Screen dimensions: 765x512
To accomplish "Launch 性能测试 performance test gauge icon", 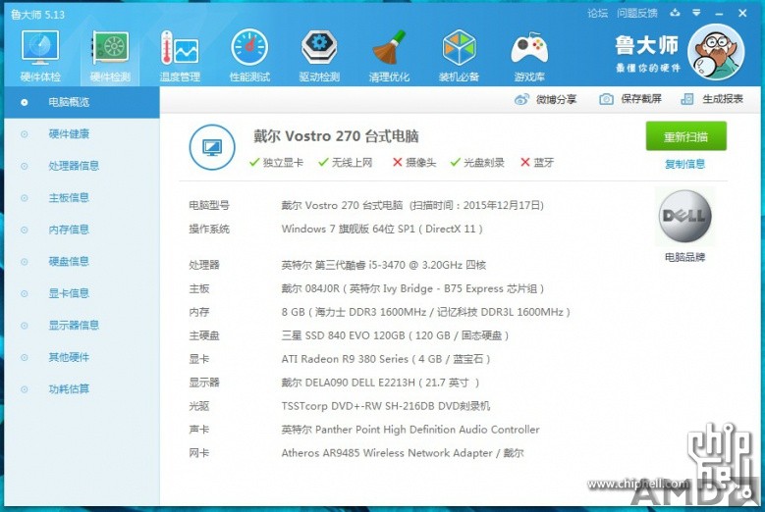I will (x=249, y=48).
